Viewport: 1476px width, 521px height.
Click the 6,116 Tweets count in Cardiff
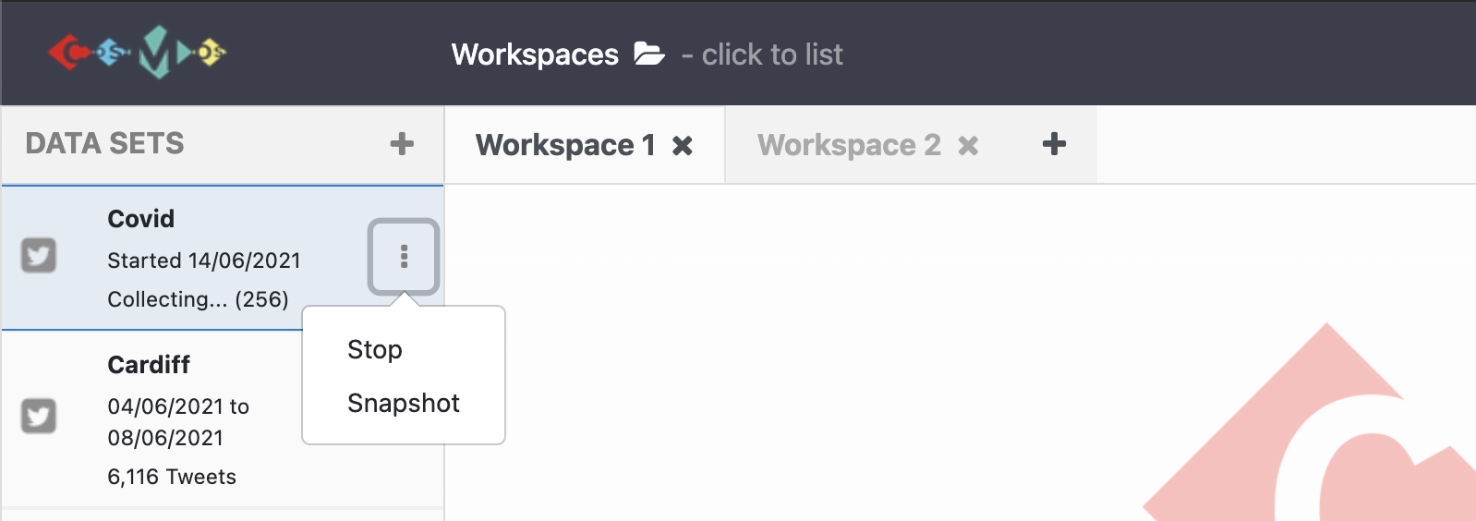tap(172, 477)
